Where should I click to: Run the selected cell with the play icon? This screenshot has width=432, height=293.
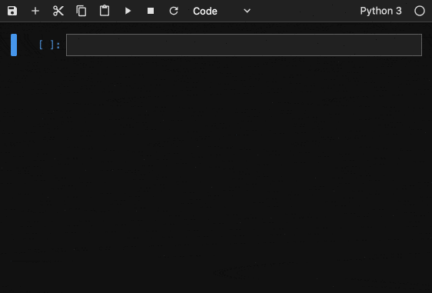pyautogui.click(x=128, y=11)
